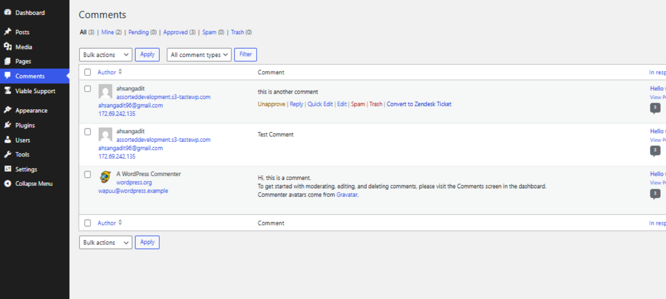This screenshot has height=299, width=666.
Task: Sort comments by the Author column header
Action: [x=107, y=73]
